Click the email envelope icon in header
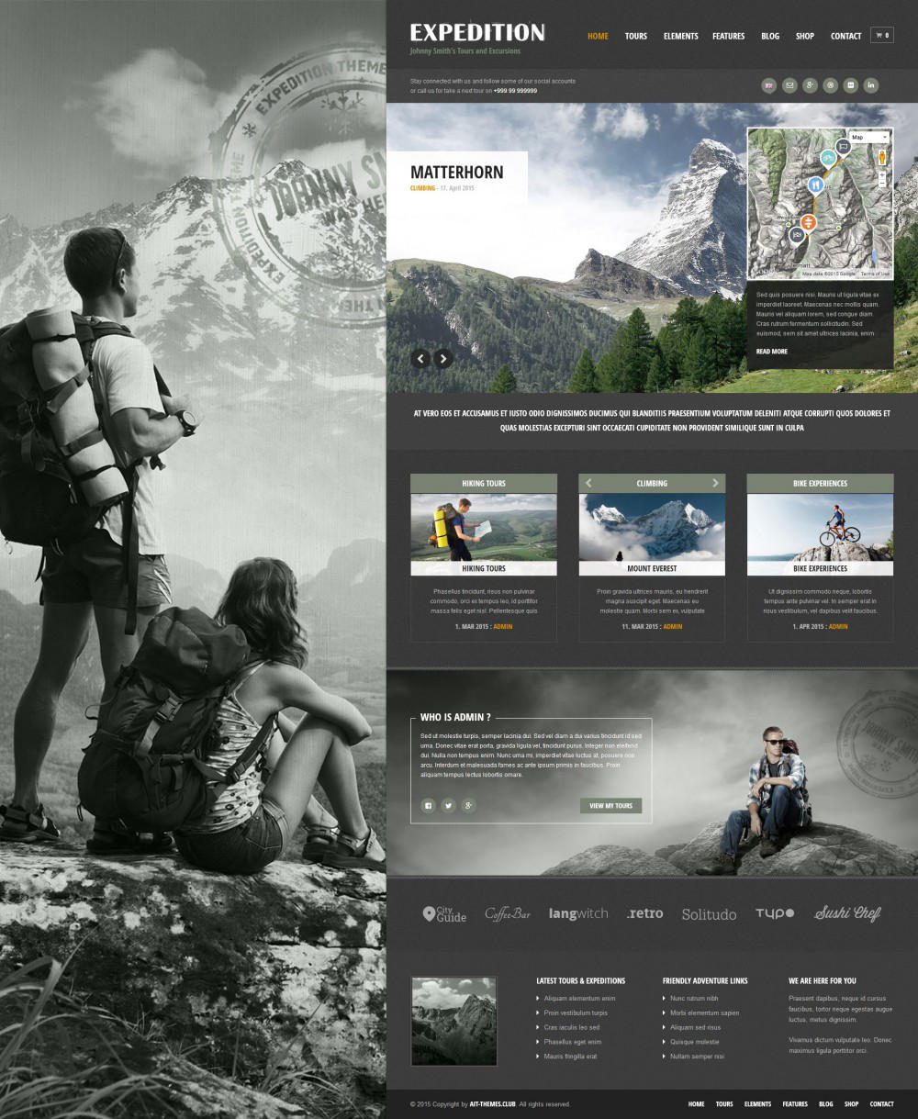The height and width of the screenshot is (1119, 918). pos(789,85)
